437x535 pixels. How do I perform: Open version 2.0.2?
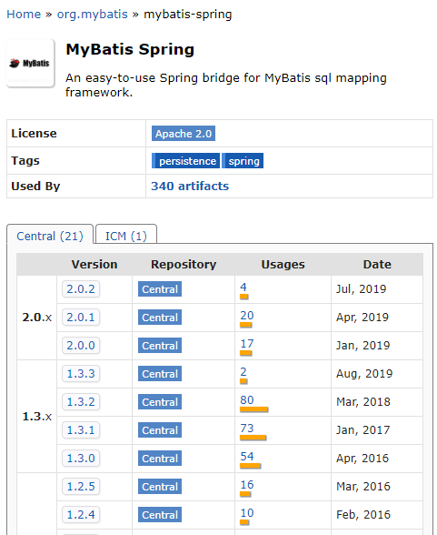[x=81, y=289]
